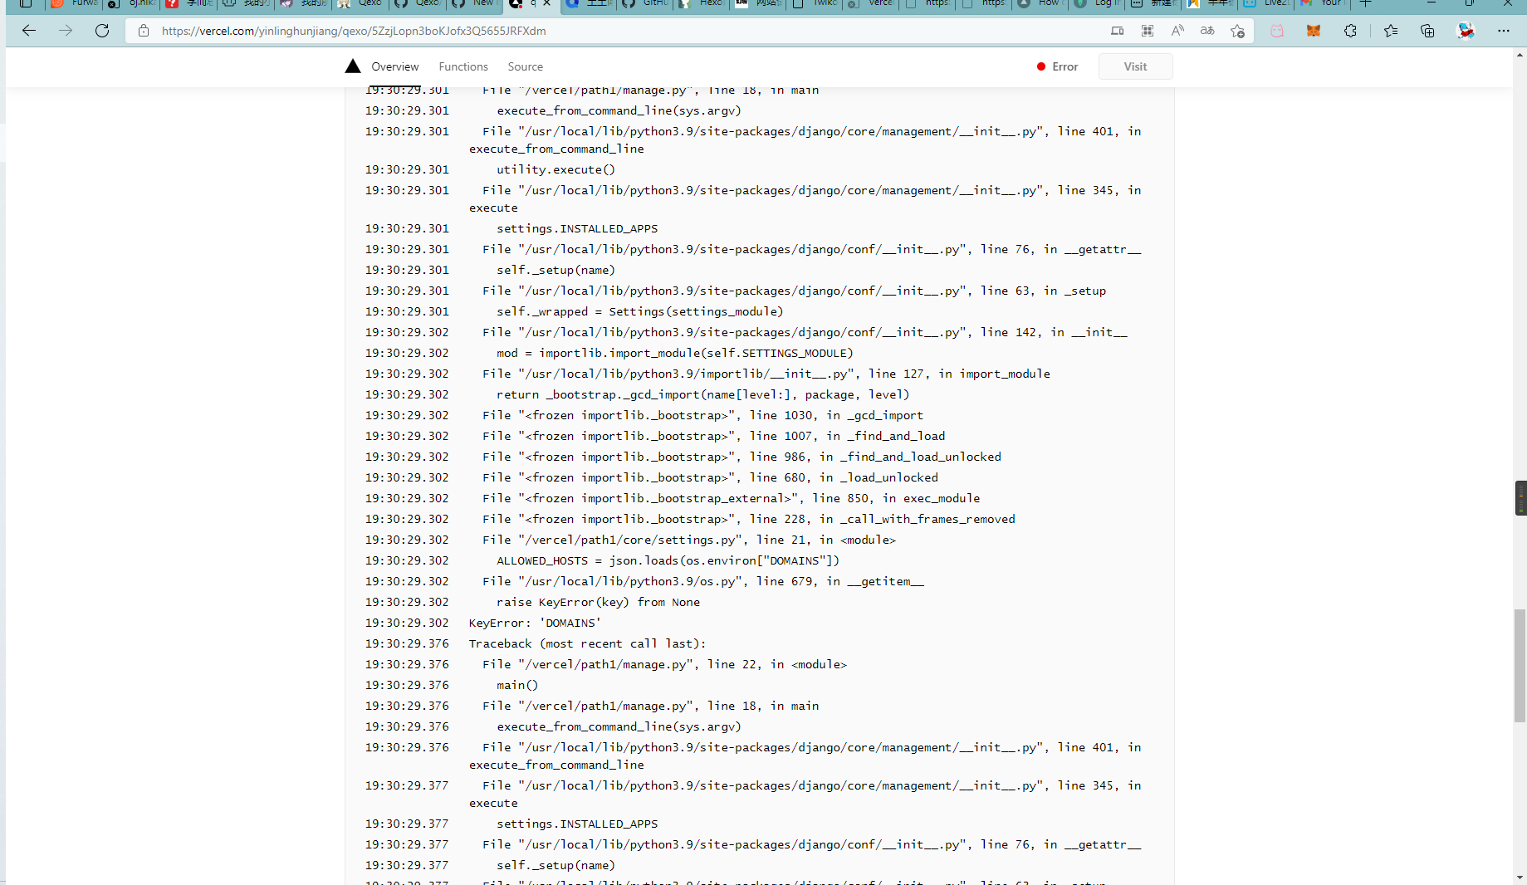Open the browser profile avatar menu
Viewport: 1527px width, 885px height.
click(1466, 31)
